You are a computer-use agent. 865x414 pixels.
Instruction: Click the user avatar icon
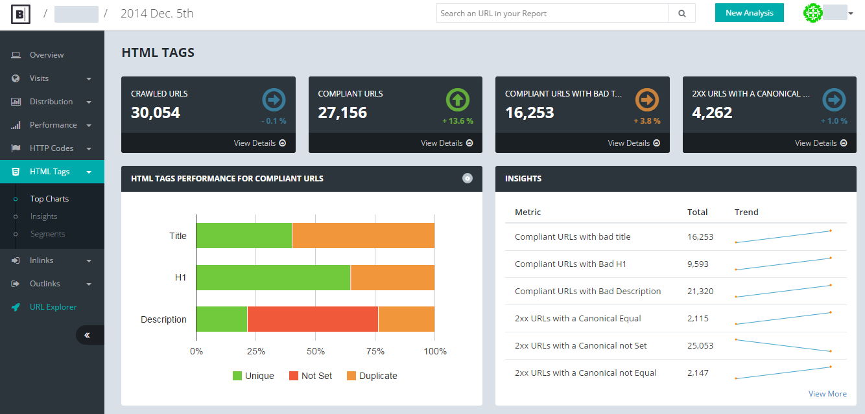tap(812, 13)
